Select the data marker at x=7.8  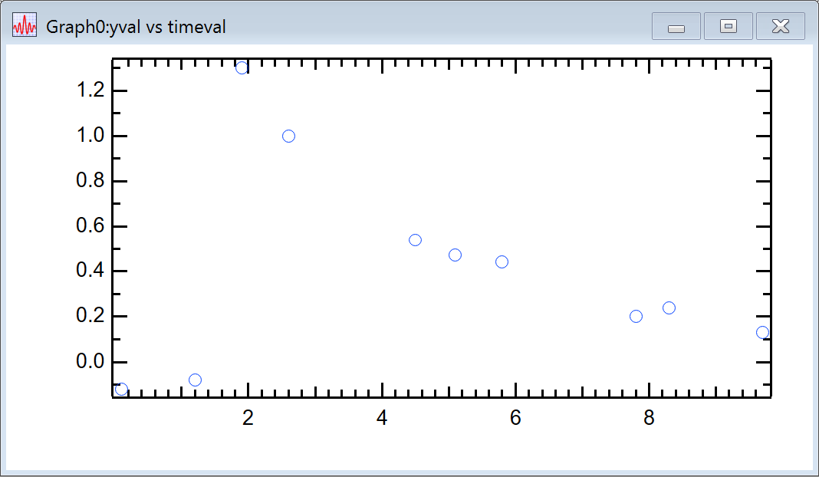(636, 316)
